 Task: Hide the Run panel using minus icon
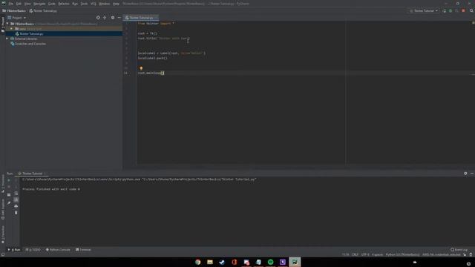click(472, 174)
